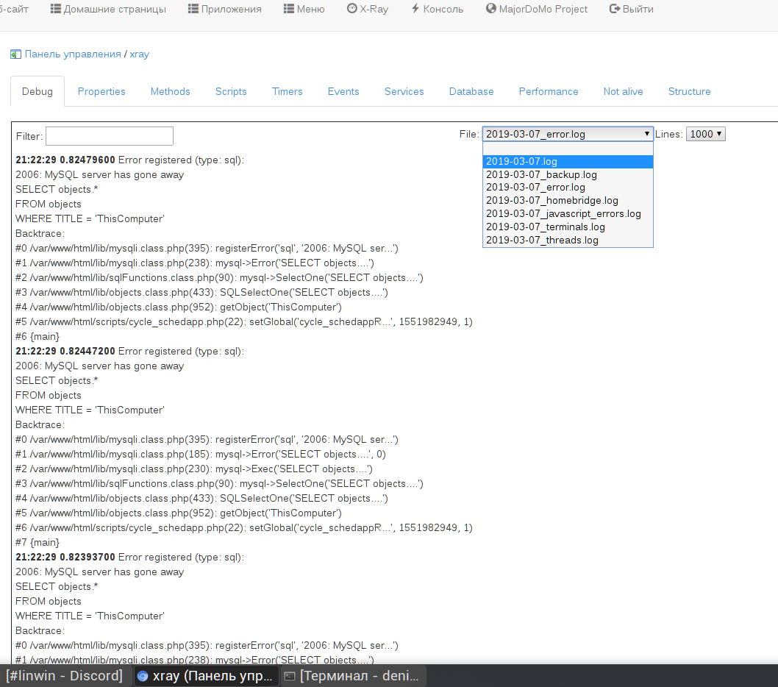Choose 2019-03-07_javascript_errors.log option

(x=563, y=213)
